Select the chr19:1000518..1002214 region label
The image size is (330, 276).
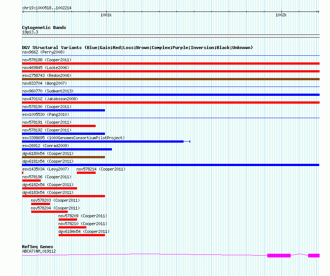pyautogui.click(x=47, y=8)
